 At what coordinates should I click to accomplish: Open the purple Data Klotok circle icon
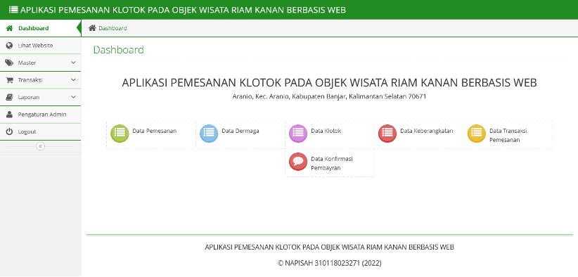pos(298,134)
